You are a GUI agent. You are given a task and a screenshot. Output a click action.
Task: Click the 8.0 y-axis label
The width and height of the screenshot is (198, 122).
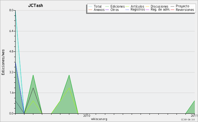[11, 10]
